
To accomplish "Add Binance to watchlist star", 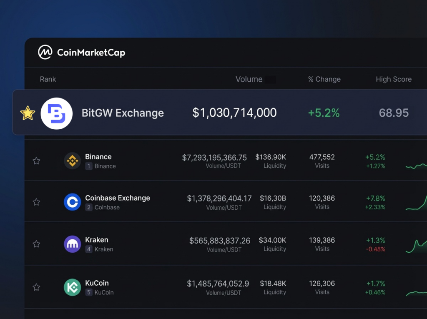I will click(36, 161).
